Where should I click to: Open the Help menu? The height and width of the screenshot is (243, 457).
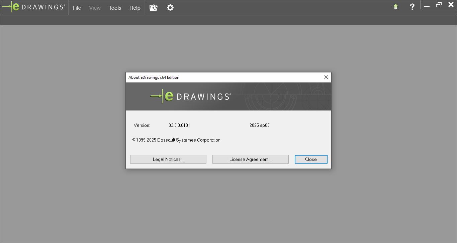(x=135, y=8)
